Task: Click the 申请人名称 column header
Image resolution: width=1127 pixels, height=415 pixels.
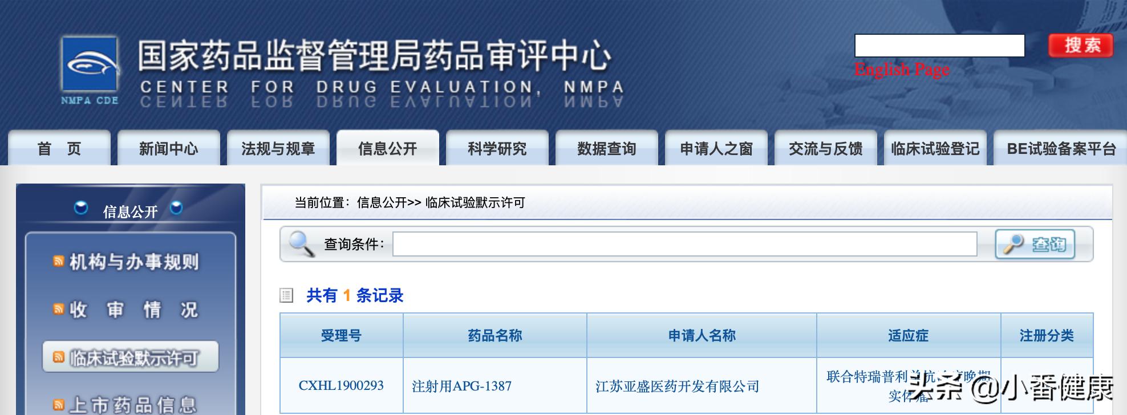Action: [x=702, y=335]
